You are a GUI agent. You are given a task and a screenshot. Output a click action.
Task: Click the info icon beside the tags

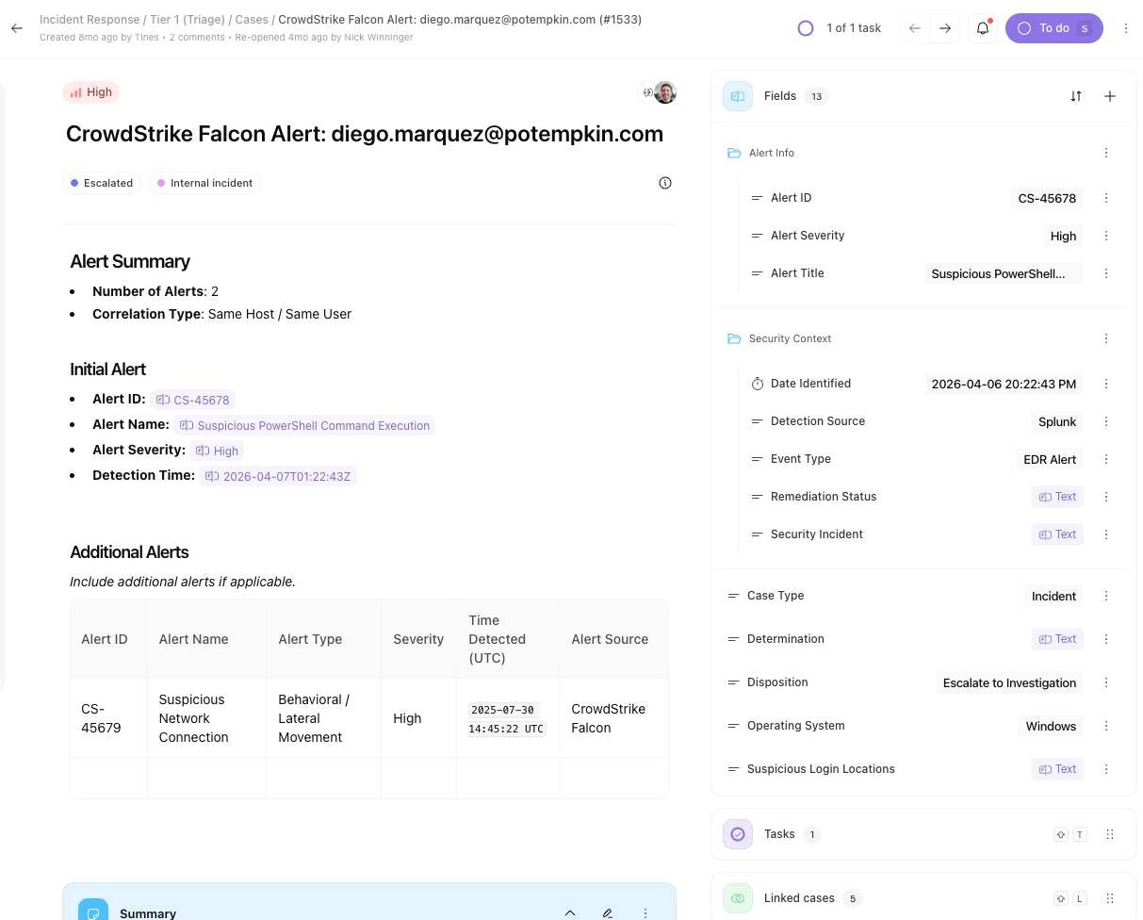click(x=665, y=183)
